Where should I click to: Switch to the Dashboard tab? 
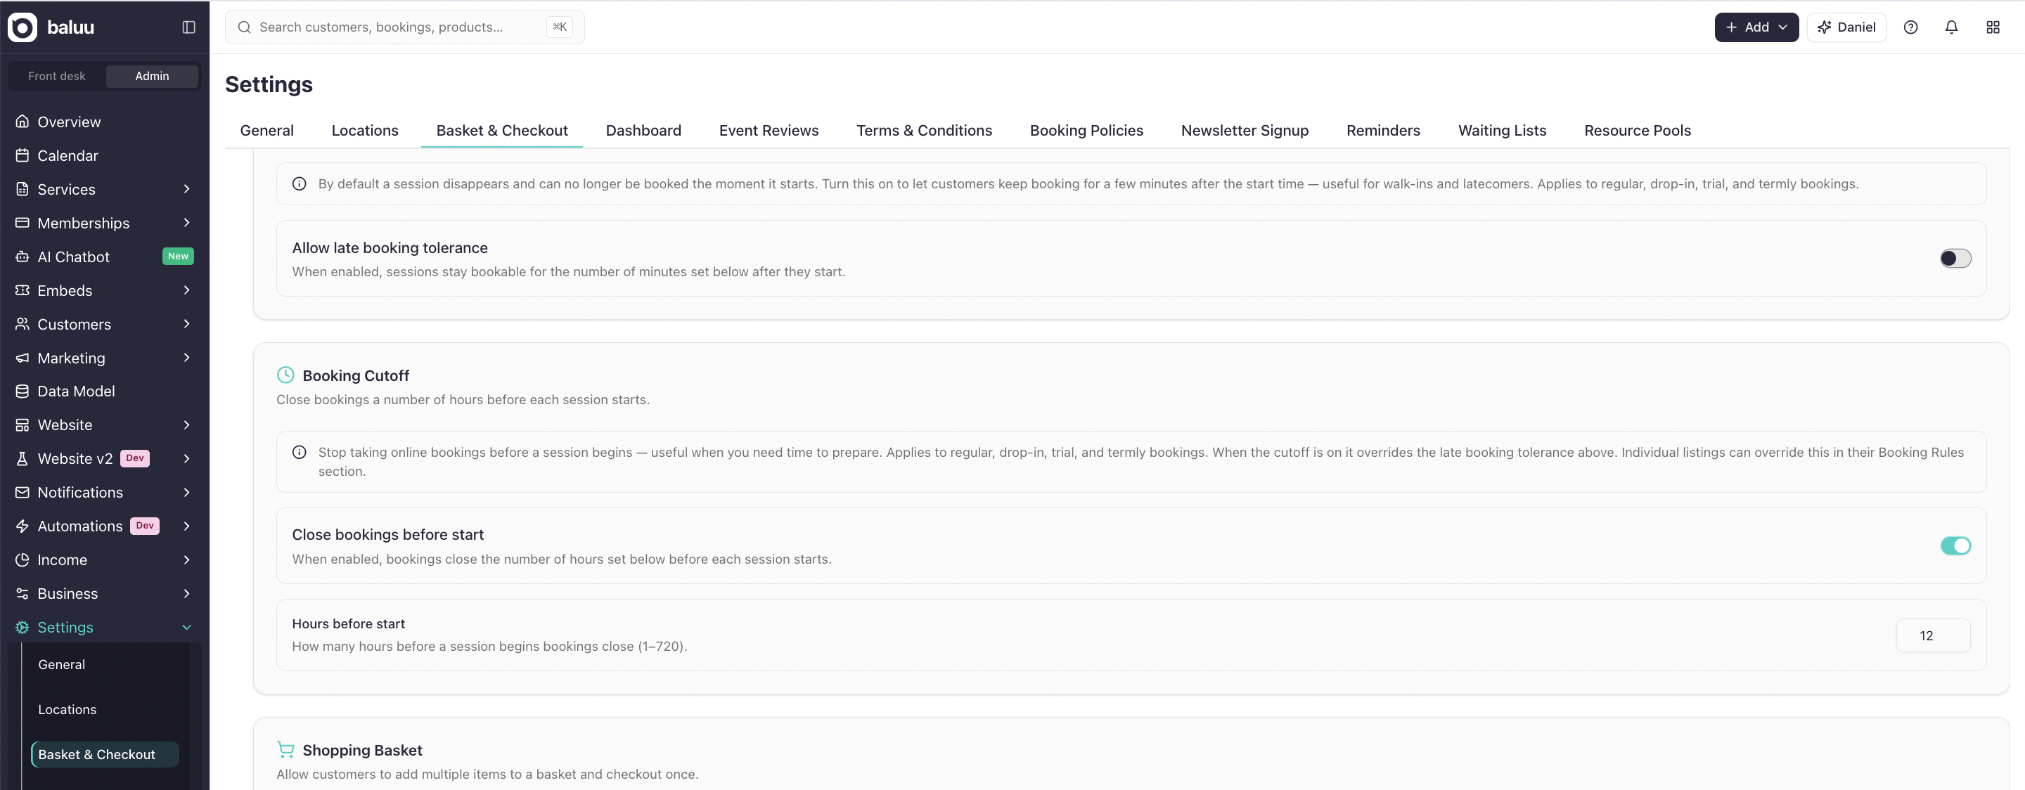(x=643, y=131)
